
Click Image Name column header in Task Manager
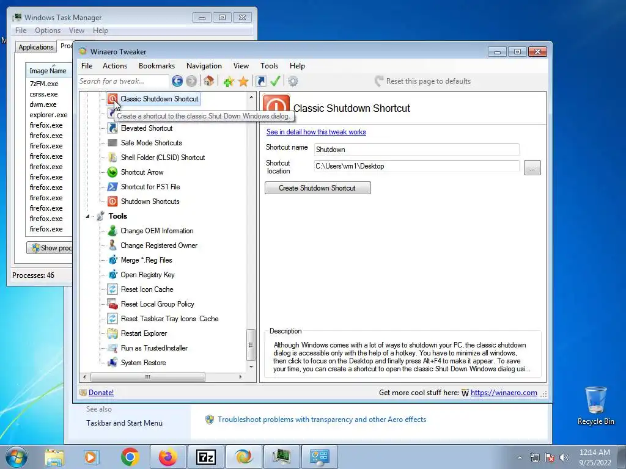48,71
